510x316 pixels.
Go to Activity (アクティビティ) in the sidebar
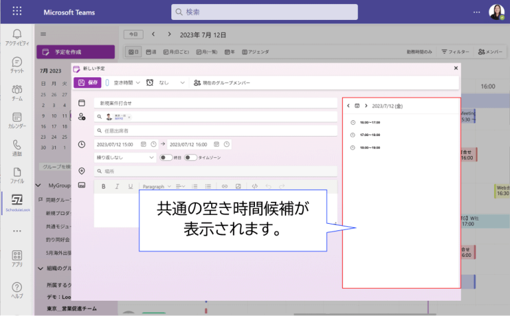tap(17, 37)
